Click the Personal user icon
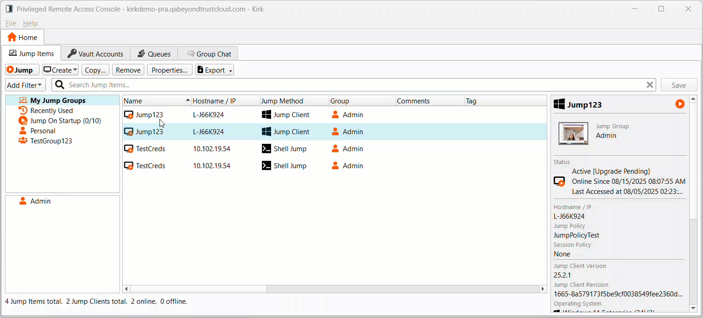Viewport: 703px width, 318px height. (x=23, y=131)
